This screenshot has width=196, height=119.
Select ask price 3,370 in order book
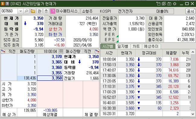click(50, 56)
